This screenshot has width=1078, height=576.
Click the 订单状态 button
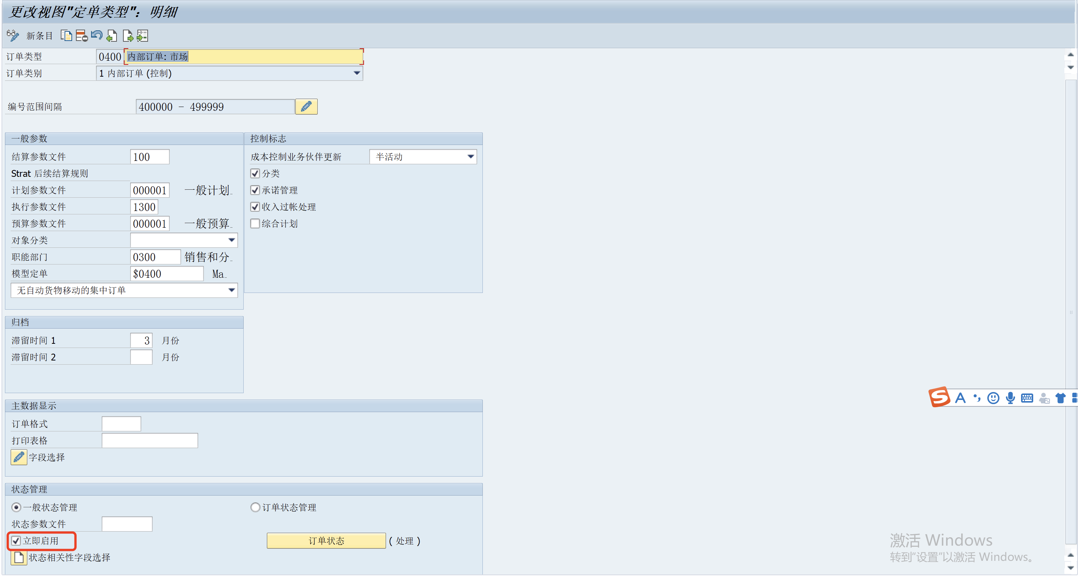(x=326, y=540)
